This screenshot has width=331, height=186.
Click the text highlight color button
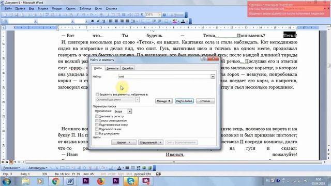(175, 21)
